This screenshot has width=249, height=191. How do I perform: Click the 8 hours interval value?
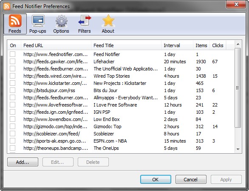172,134
